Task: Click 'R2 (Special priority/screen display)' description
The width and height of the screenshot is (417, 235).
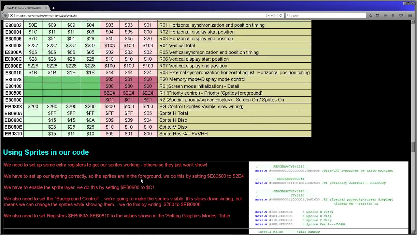Action: tap(222, 100)
